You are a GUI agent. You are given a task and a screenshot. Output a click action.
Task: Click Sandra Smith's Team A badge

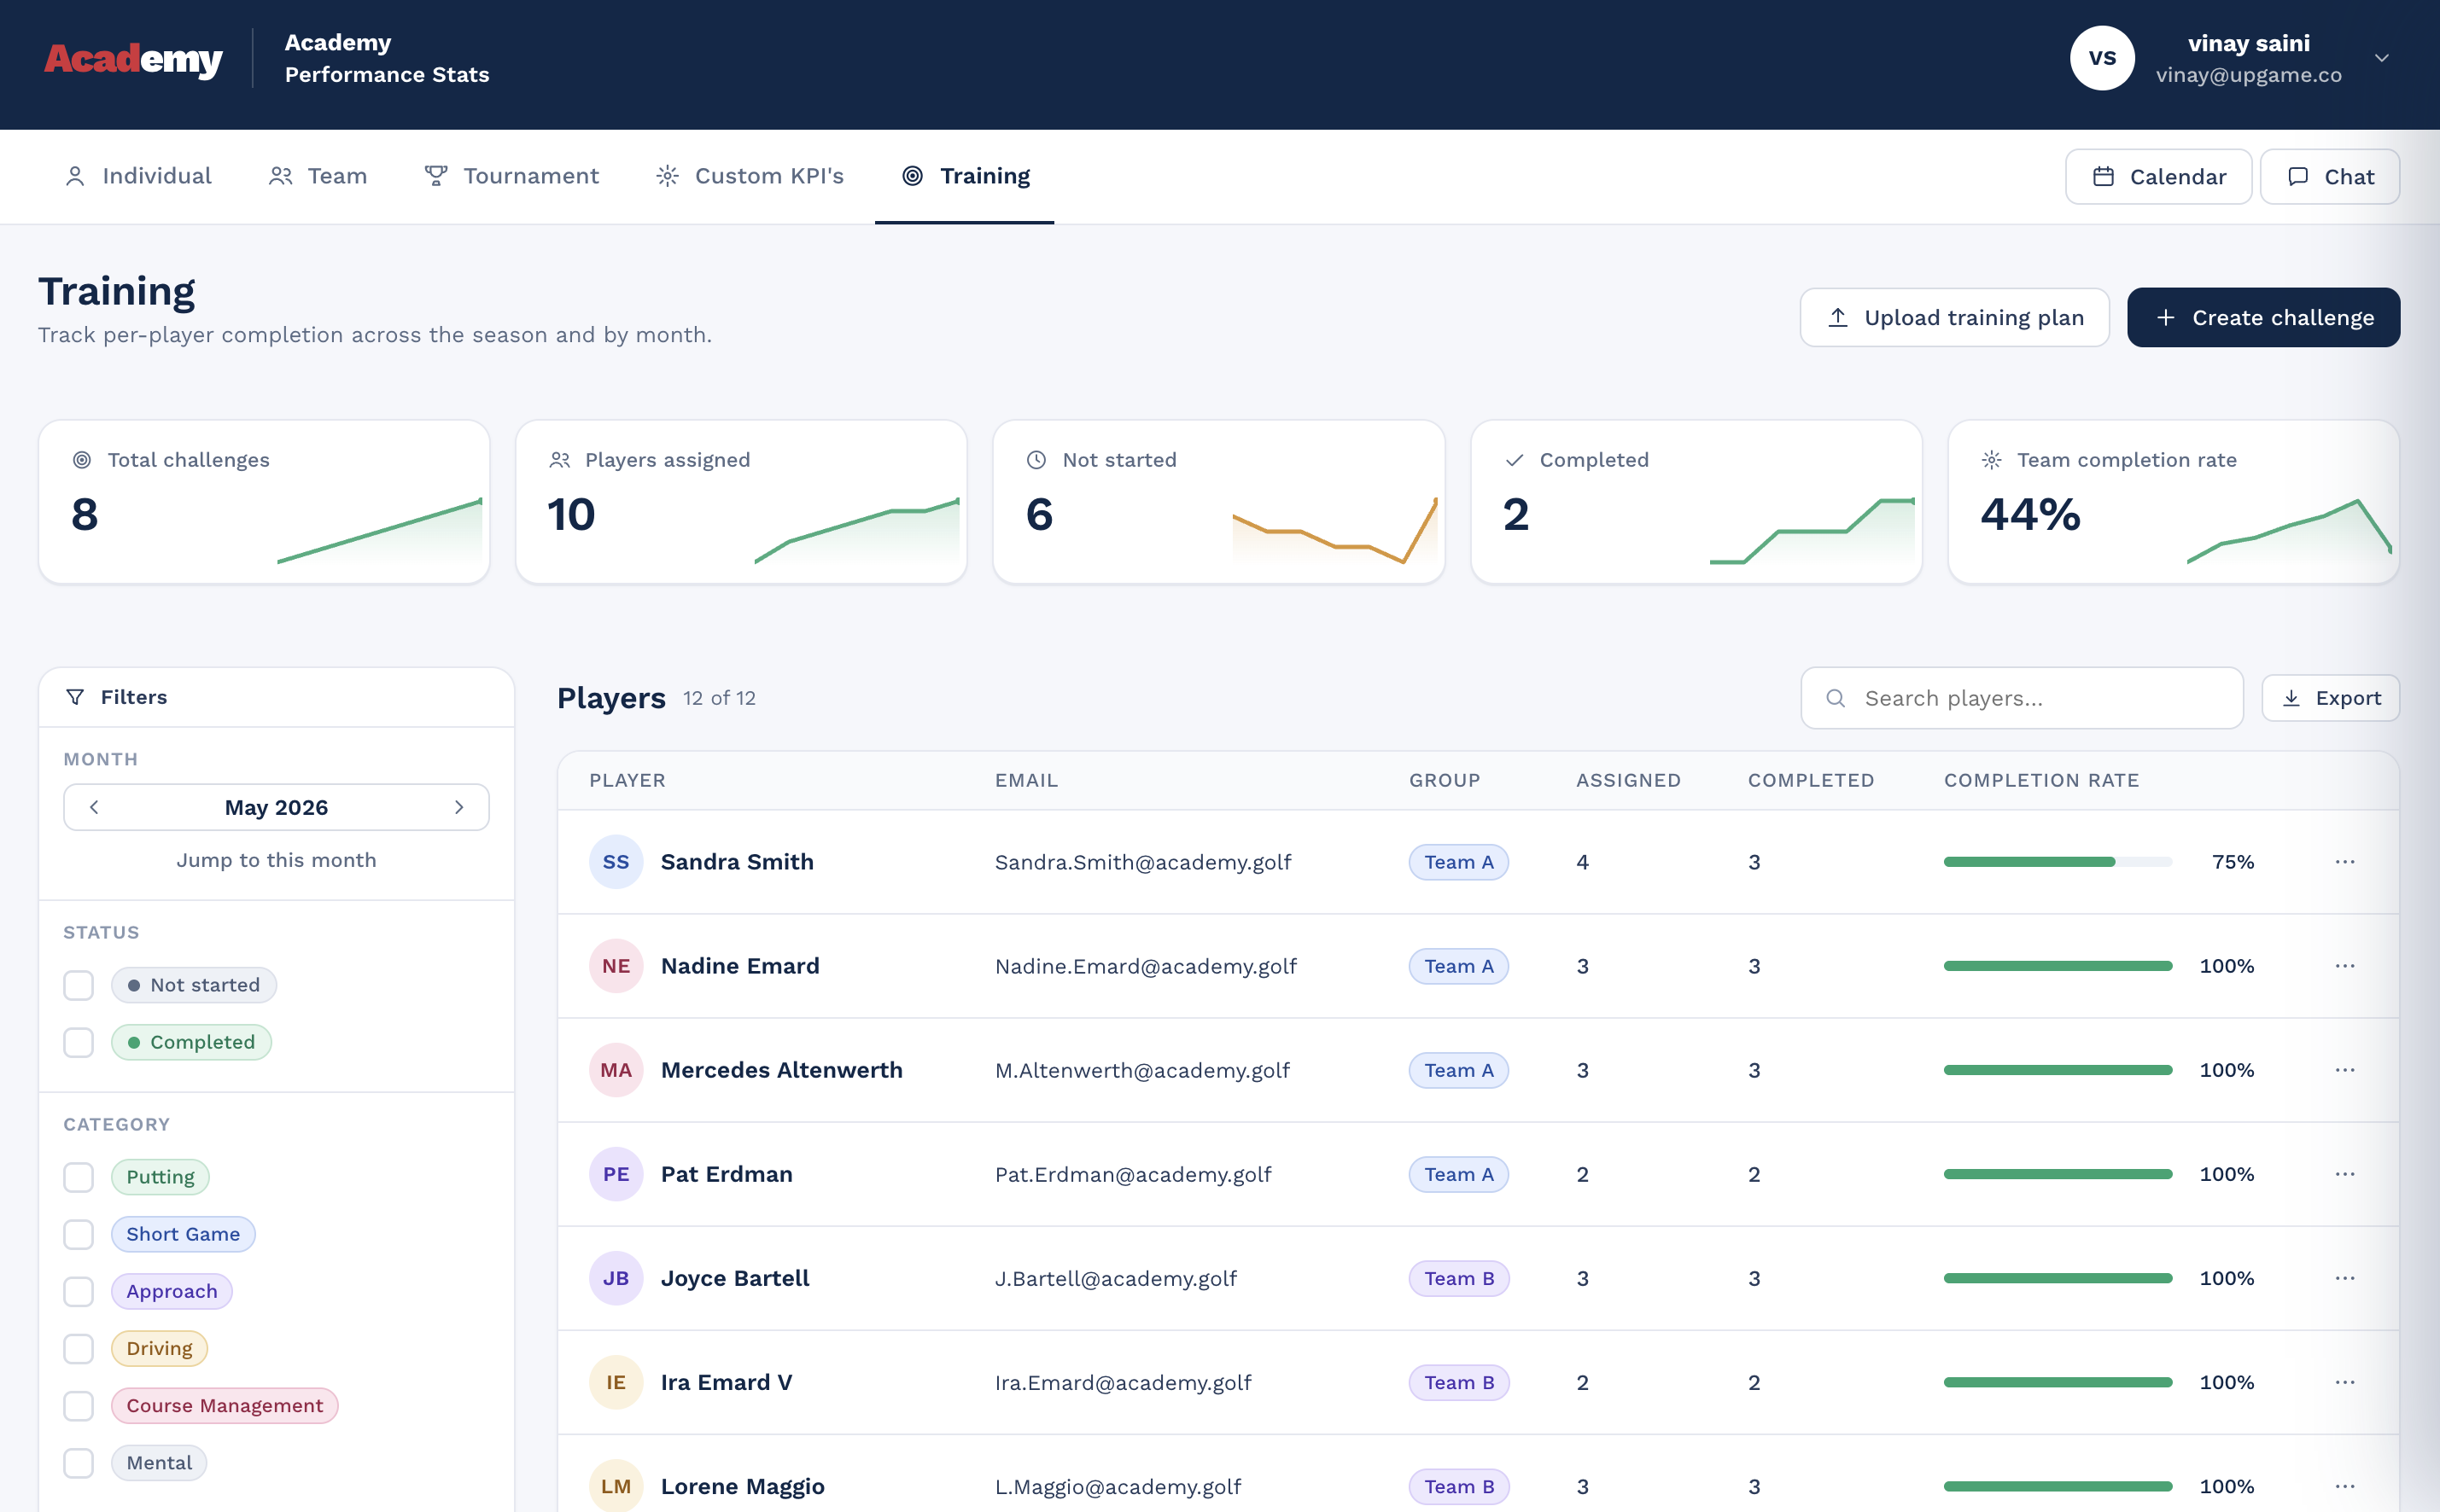coord(1458,862)
